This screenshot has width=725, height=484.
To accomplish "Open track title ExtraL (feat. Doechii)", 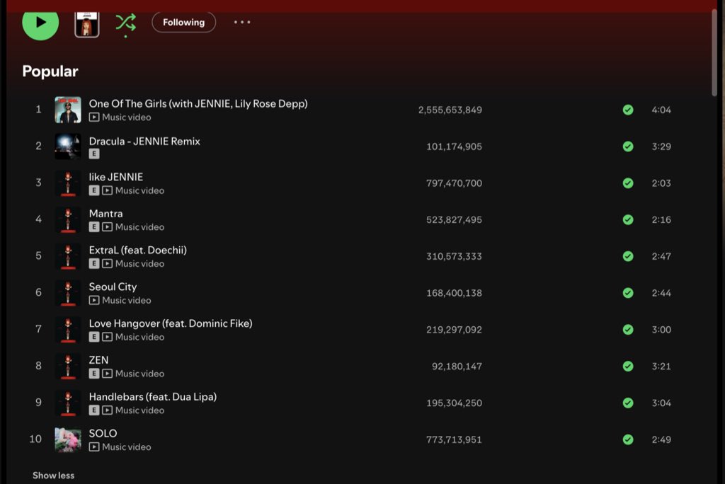I will click(x=138, y=250).
